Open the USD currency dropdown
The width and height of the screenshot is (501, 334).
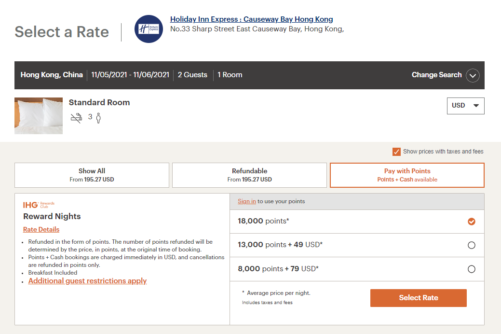pyautogui.click(x=465, y=106)
